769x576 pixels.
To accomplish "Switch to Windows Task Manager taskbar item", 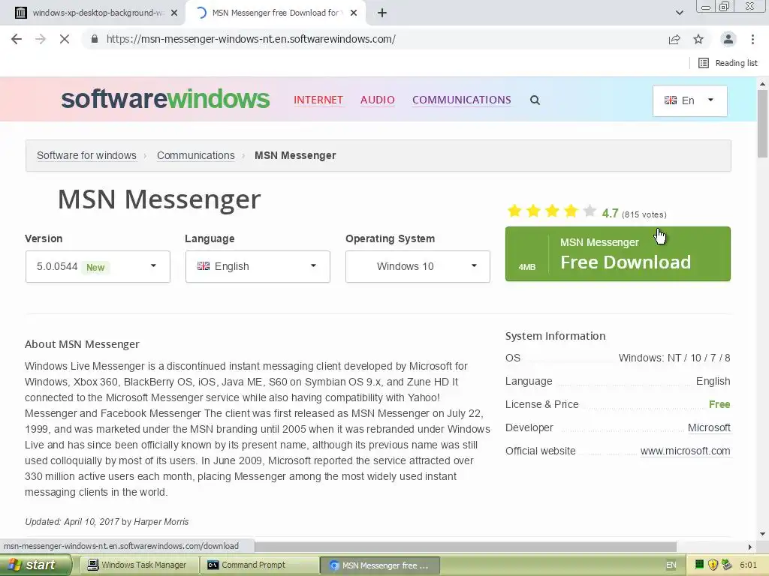I will click(x=138, y=565).
